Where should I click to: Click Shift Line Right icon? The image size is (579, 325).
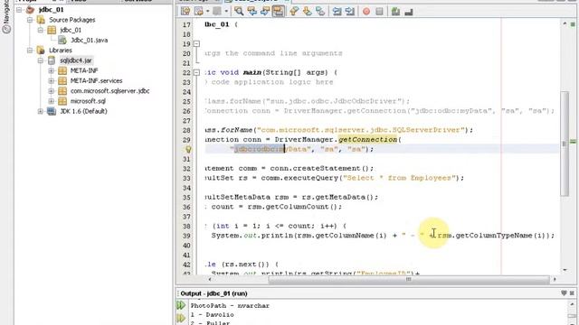click(350, 12)
